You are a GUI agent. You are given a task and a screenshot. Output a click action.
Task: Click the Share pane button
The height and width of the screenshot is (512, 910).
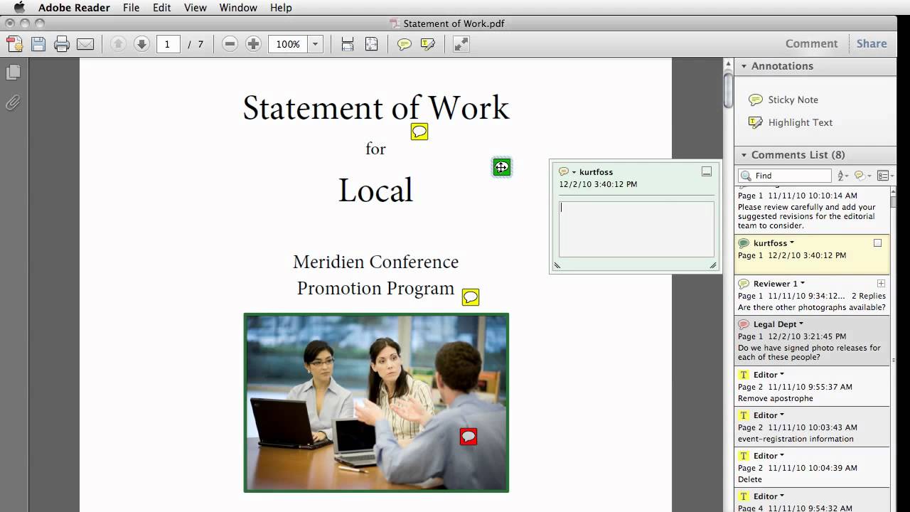click(871, 44)
